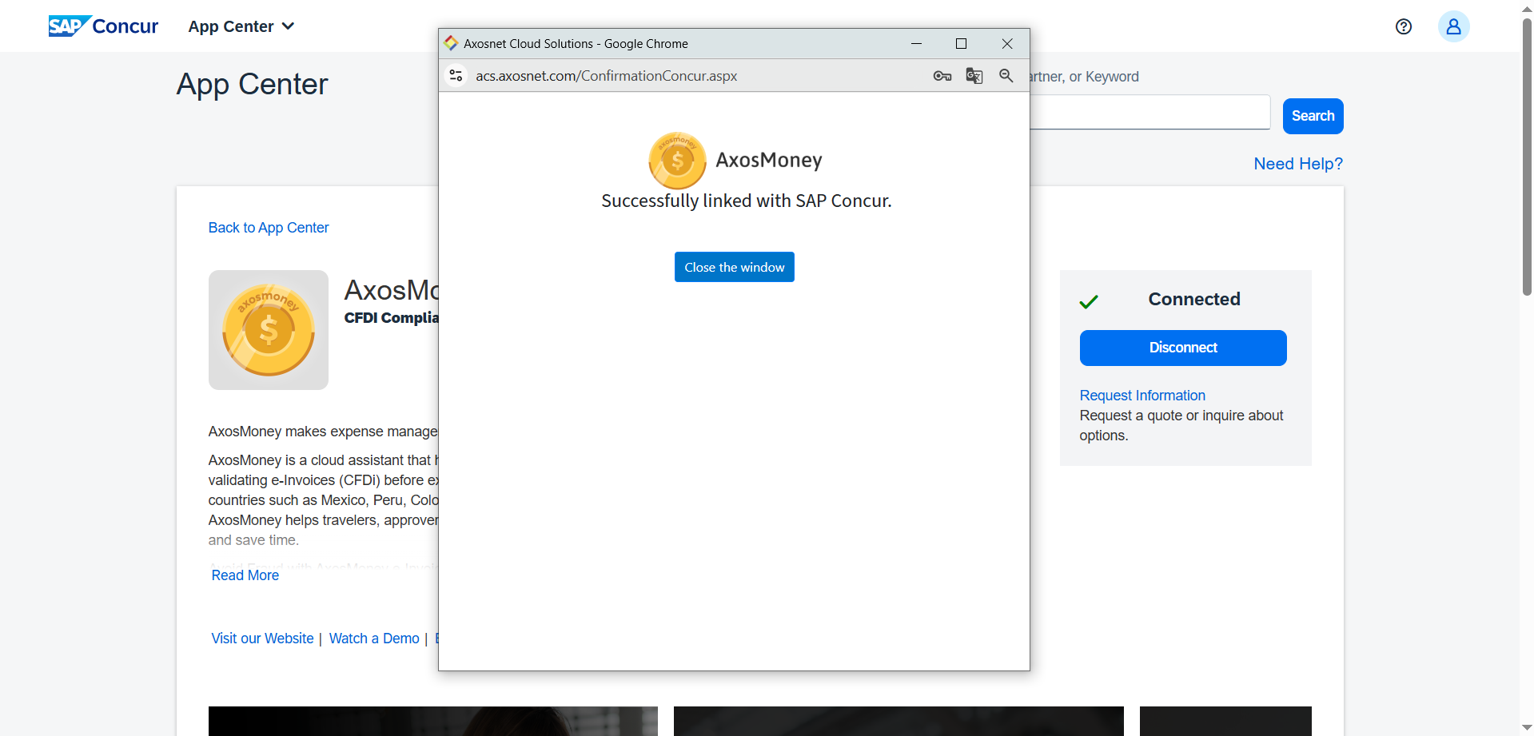
Task: Click the popup address bar URL
Action: coord(606,76)
